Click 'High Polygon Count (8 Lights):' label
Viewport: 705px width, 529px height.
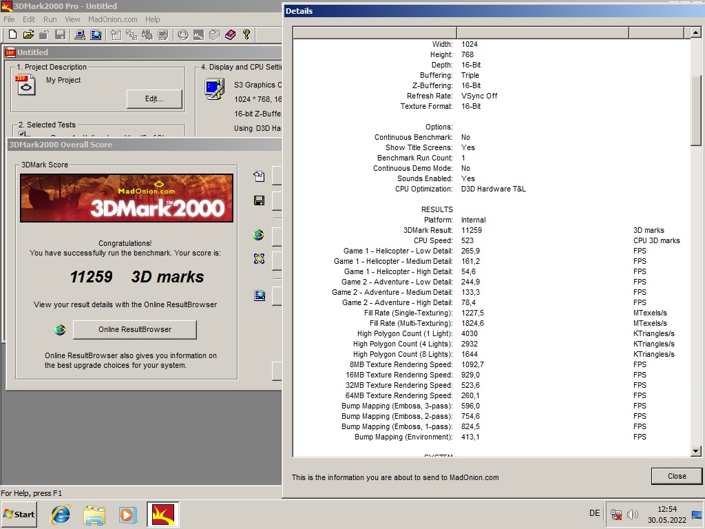(x=403, y=355)
